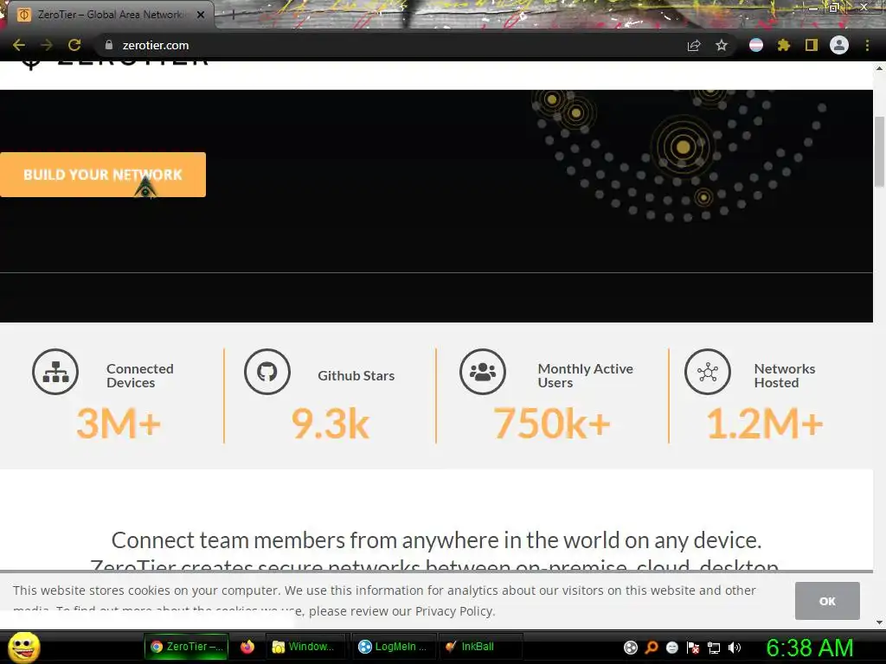Click the scrollbar down arrow
The height and width of the screenshot is (664, 886).
[879, 622]
